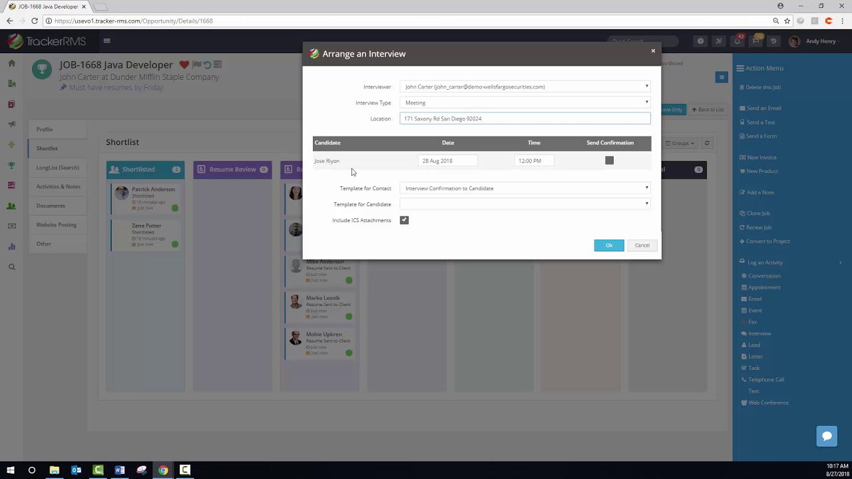Click the megaphone marketing icon in sidebar
The width and height of the screenshot is (852, 479).
coord(11,124)
